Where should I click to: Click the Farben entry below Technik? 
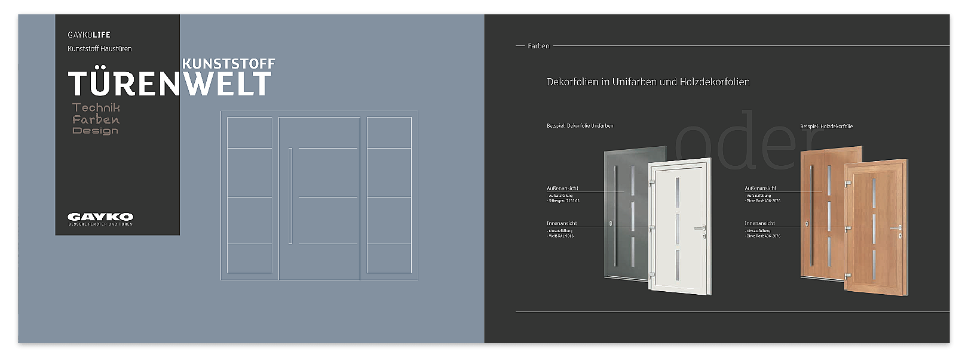[96, 119]
